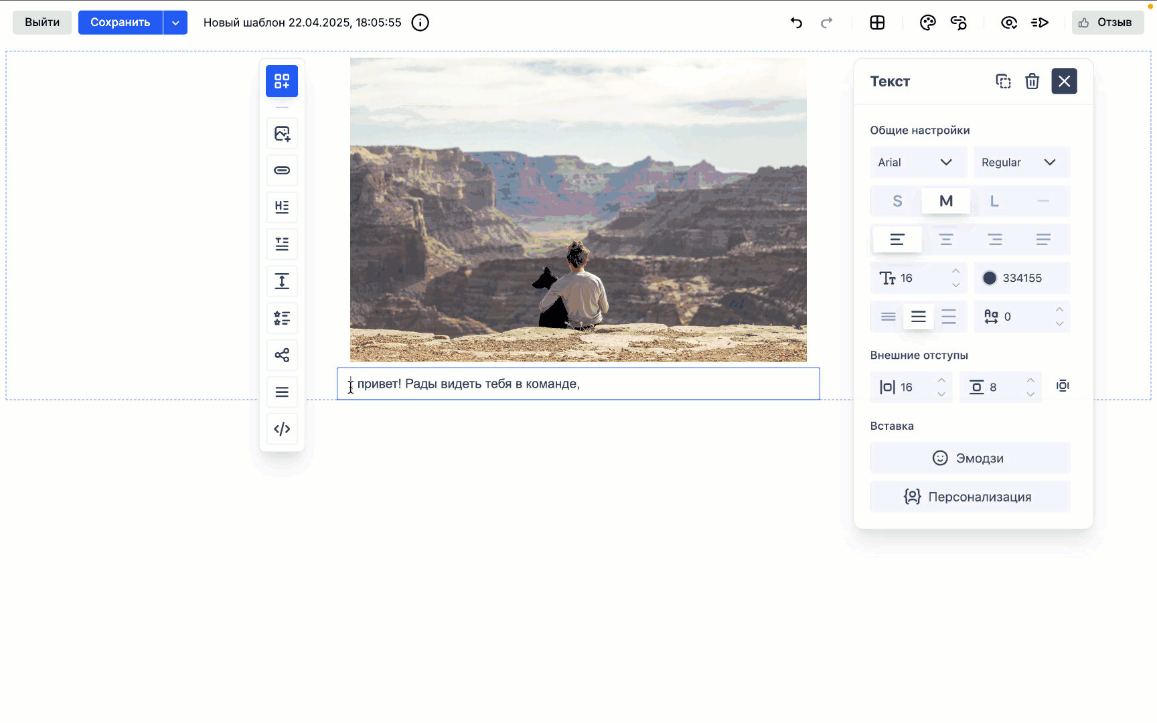Click the Эмодзи insert button

pyautogui.click(x=970, y=458)
